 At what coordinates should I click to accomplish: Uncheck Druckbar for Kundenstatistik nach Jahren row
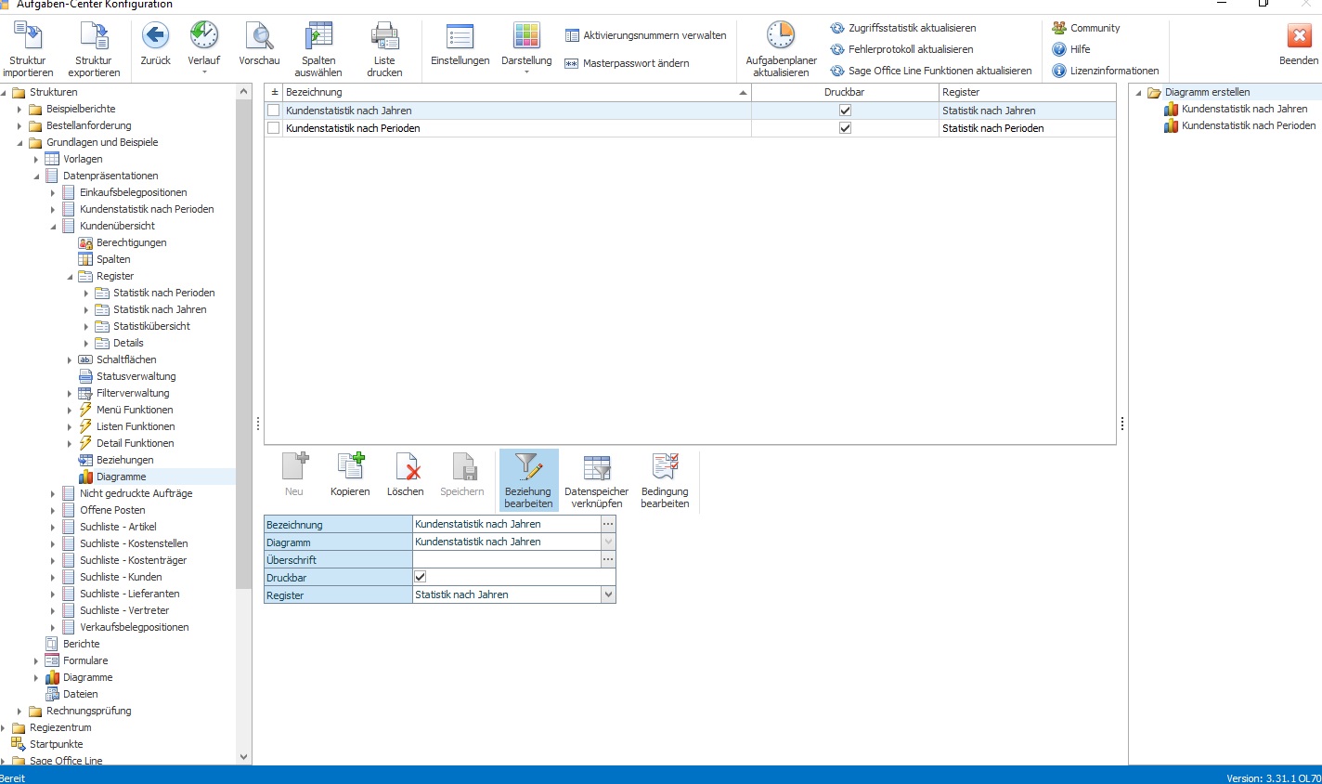[x=845, y=111]
